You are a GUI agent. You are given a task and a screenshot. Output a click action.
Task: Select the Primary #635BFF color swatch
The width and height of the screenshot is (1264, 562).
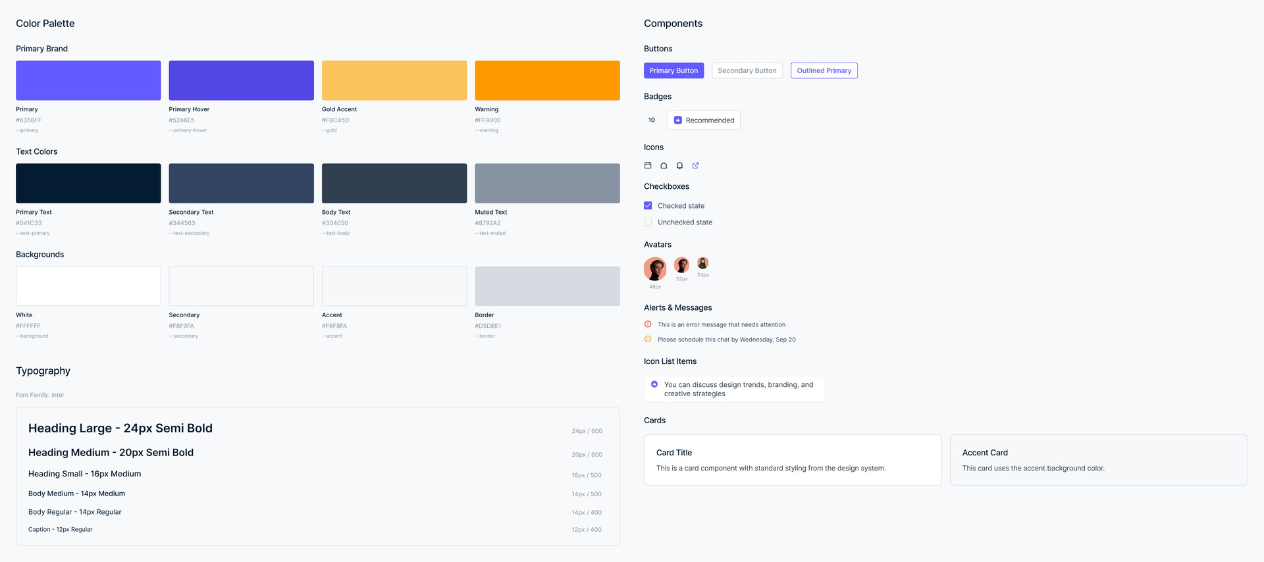point(88,80)
